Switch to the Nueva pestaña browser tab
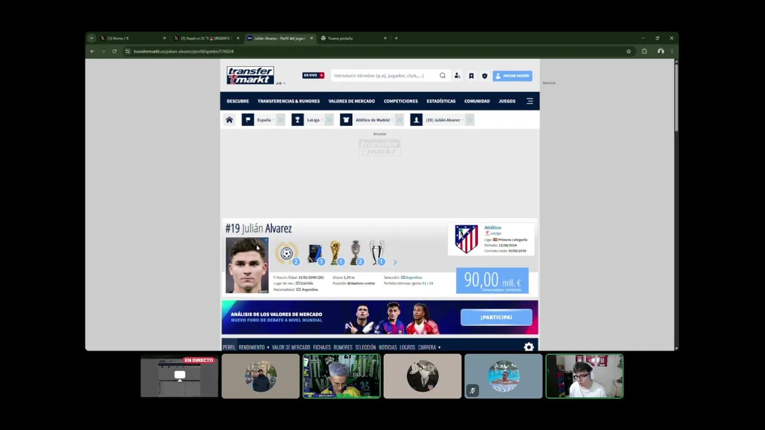Image resolution: width=765 pixels, height=430 pixels. 354,38
